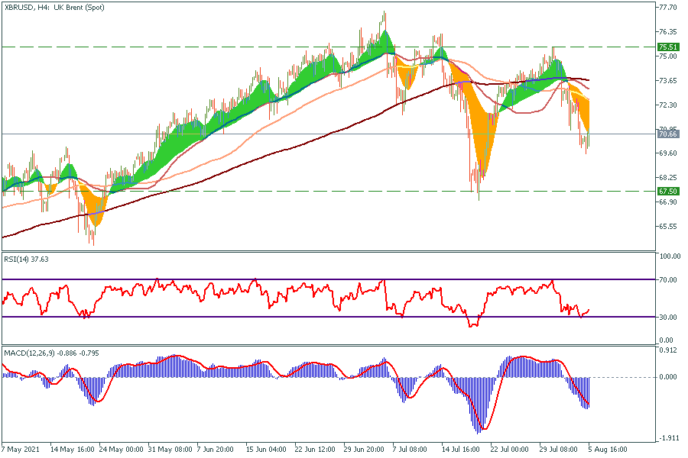The width and height of the screenshot is (688, 458).
Task: Click the MACD 0.912 scale value
Action: pos(667,351)
